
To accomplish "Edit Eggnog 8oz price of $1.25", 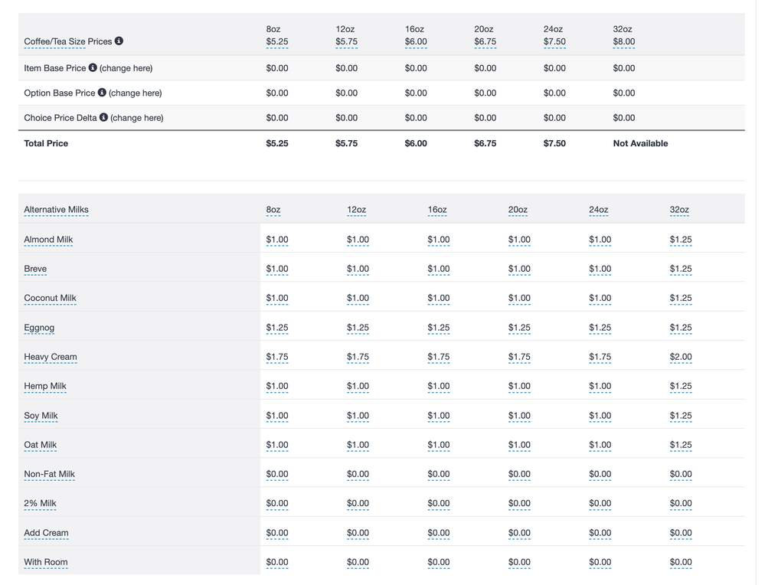I will 276,328.
